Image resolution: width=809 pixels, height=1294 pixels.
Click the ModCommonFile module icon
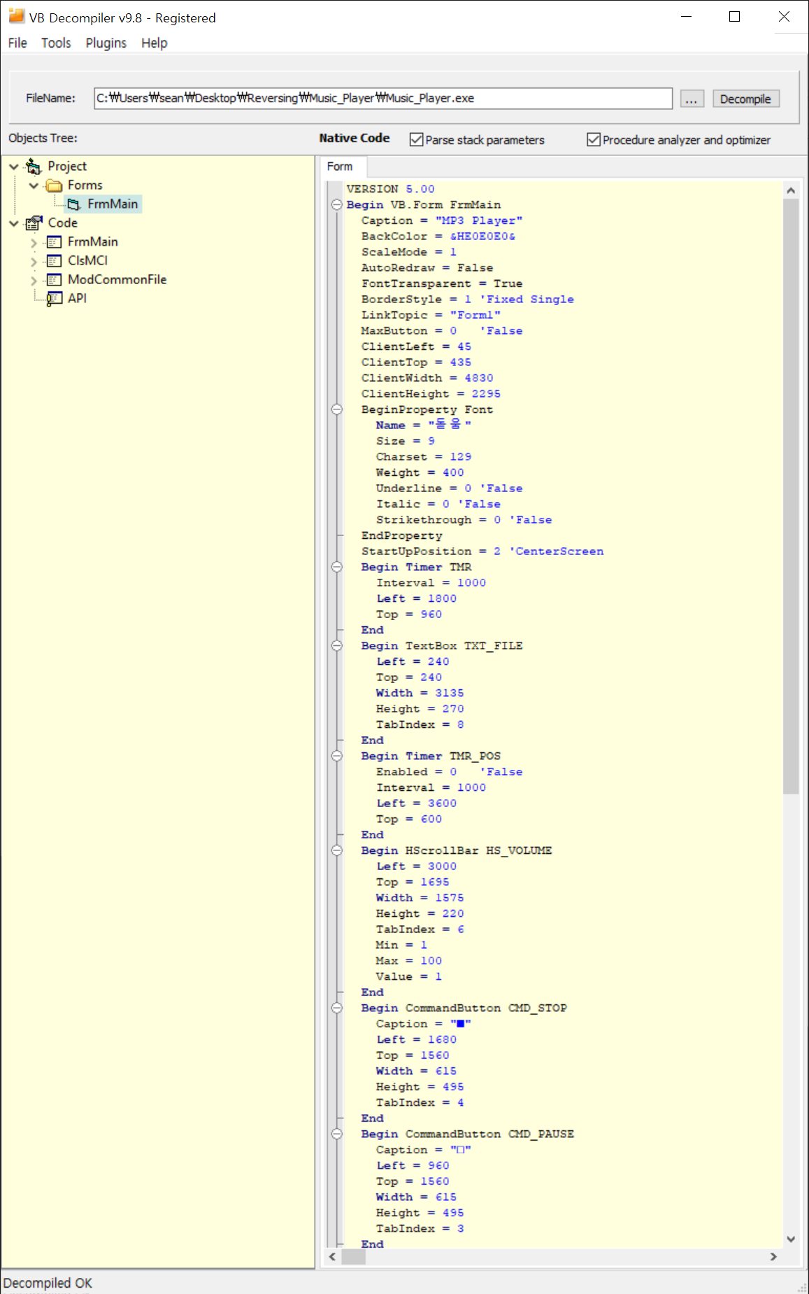tap(54, 280)
